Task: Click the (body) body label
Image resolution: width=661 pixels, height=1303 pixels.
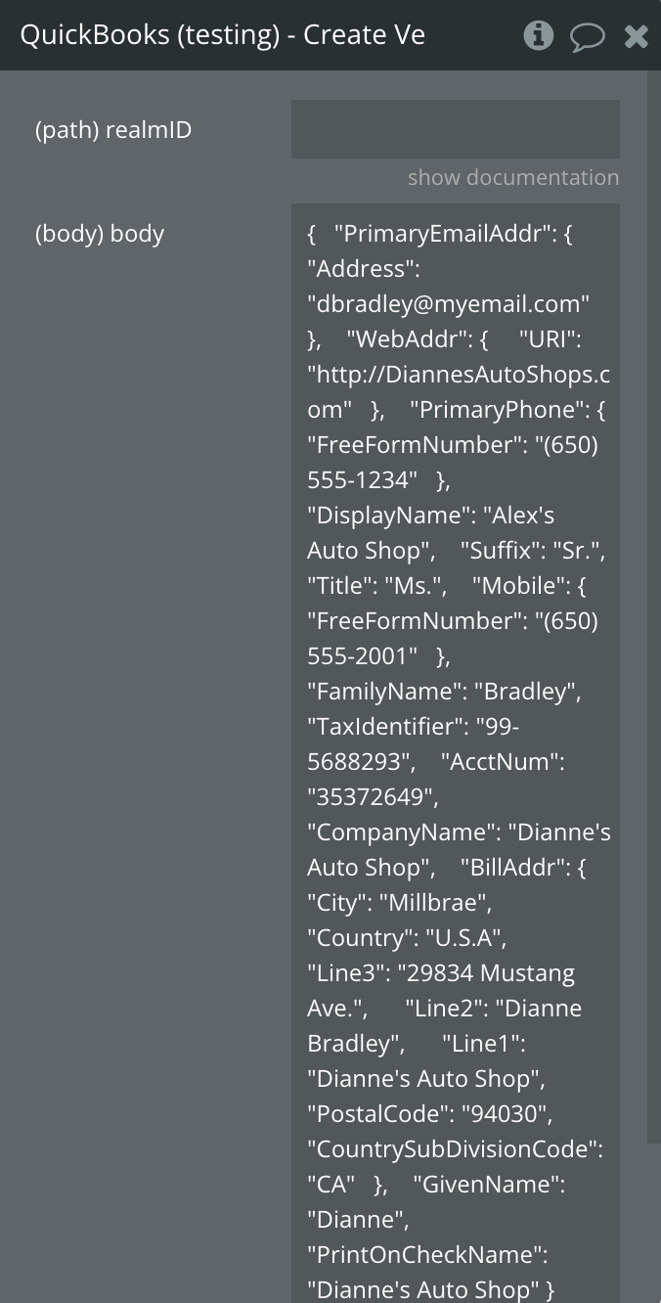Action: click(x=100, y=234)
